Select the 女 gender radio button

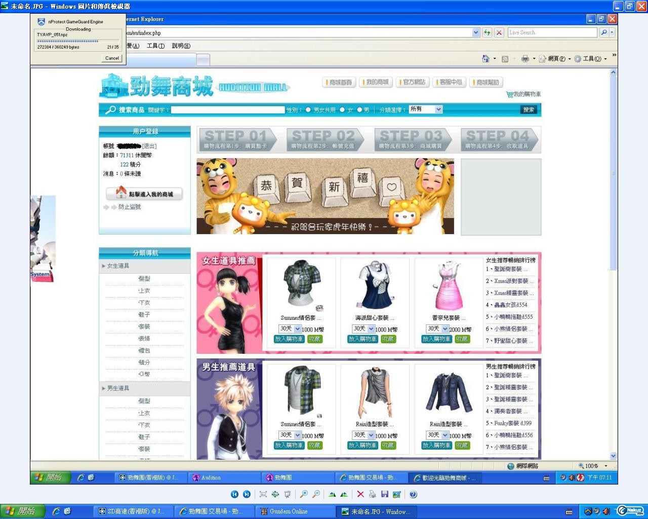342,109
